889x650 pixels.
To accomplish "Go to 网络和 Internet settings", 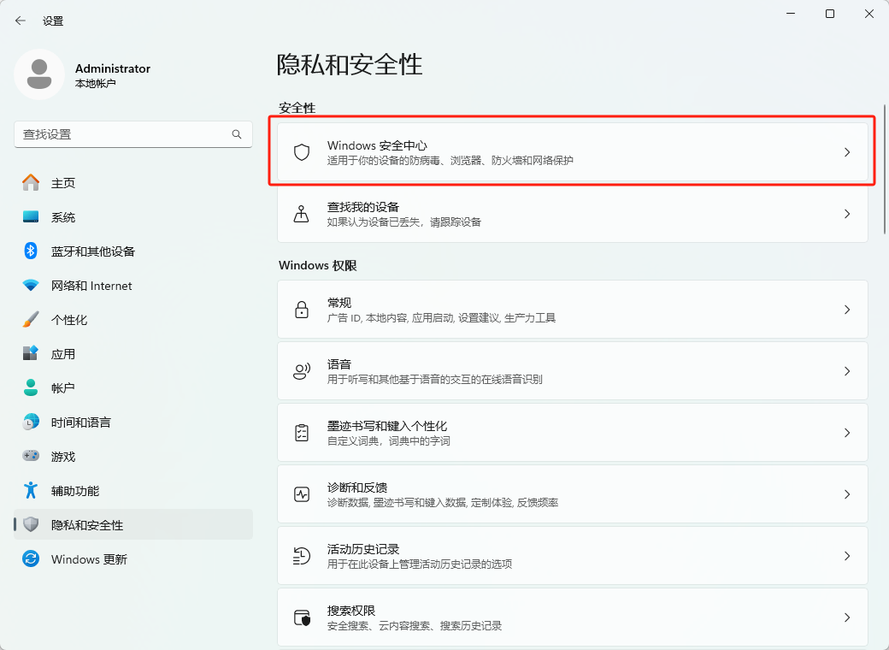I will (91, 286).
